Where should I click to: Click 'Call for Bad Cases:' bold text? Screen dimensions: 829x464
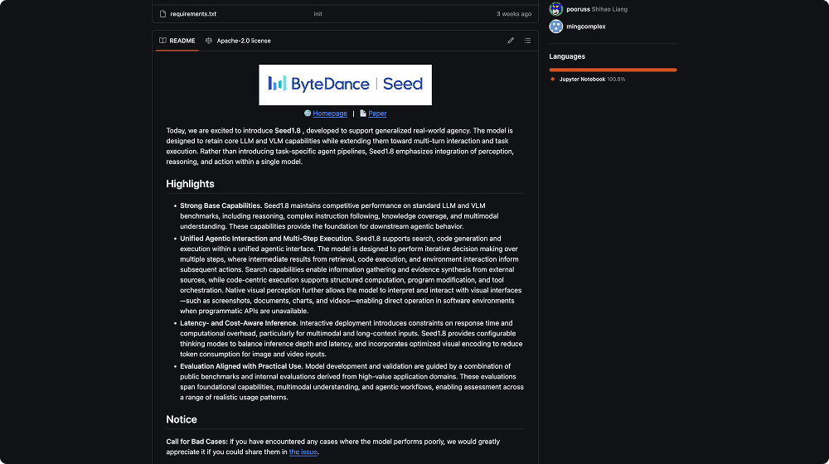(x=196, y=442)
